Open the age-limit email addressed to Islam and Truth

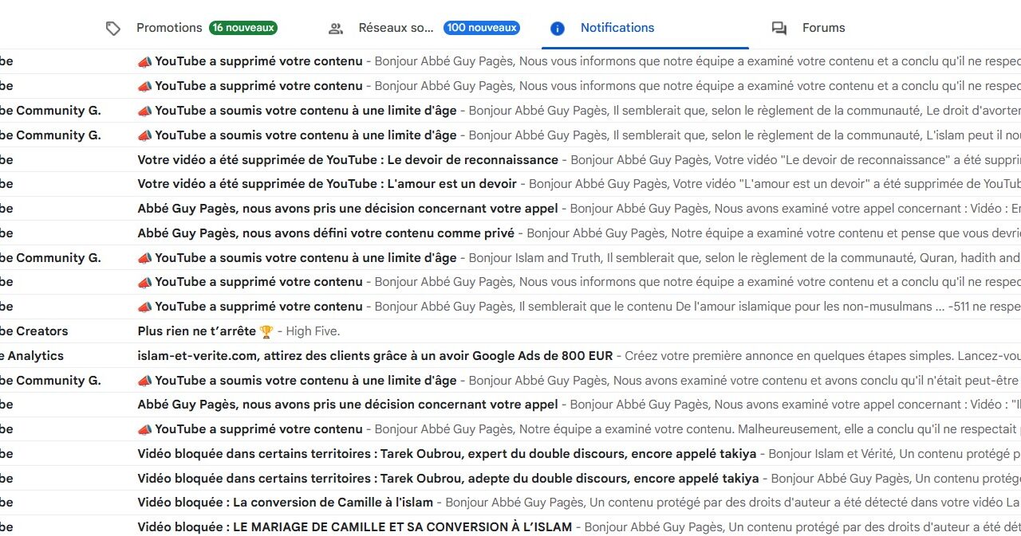point(510,258)
